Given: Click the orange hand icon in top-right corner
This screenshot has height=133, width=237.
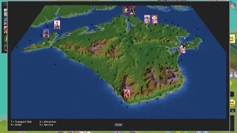Looking at the screenshot, I should coord(233,5).
